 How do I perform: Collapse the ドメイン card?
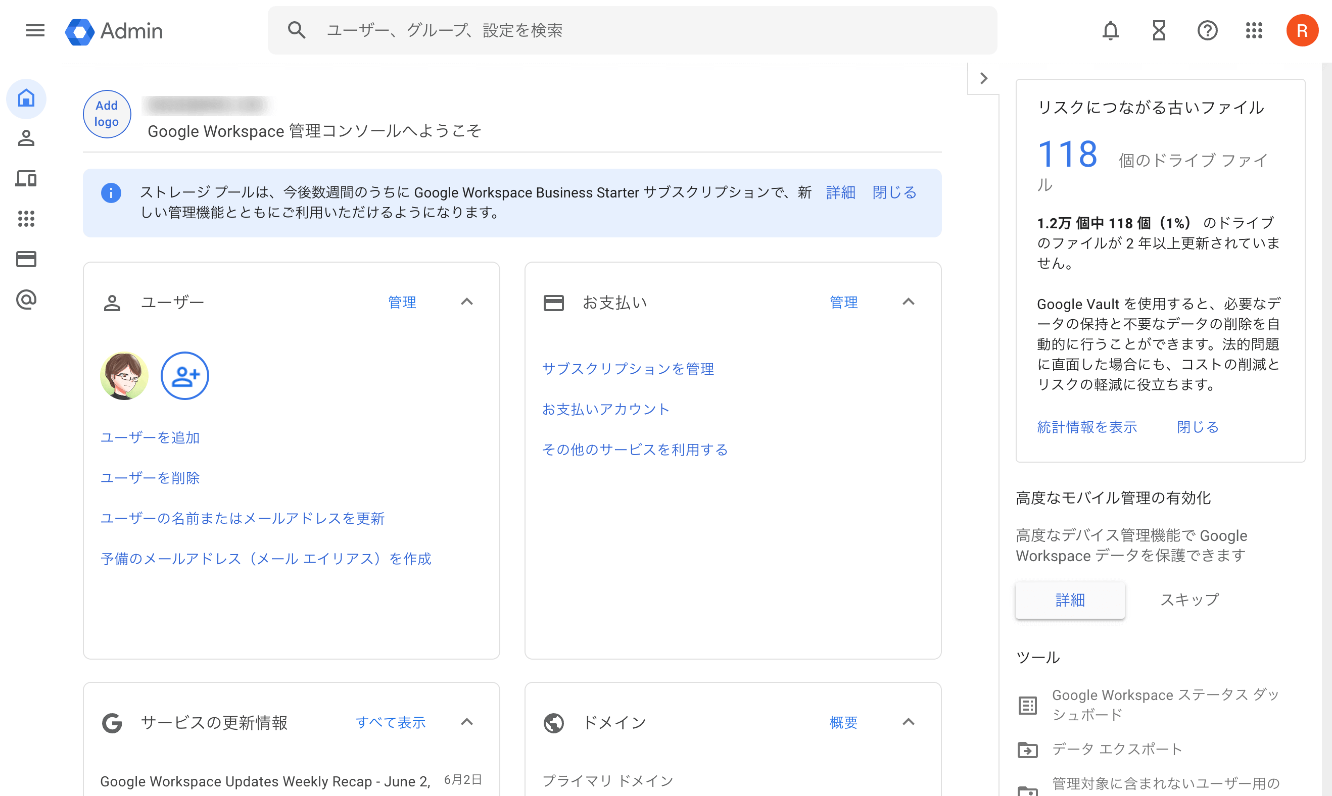tap(908, 722)
